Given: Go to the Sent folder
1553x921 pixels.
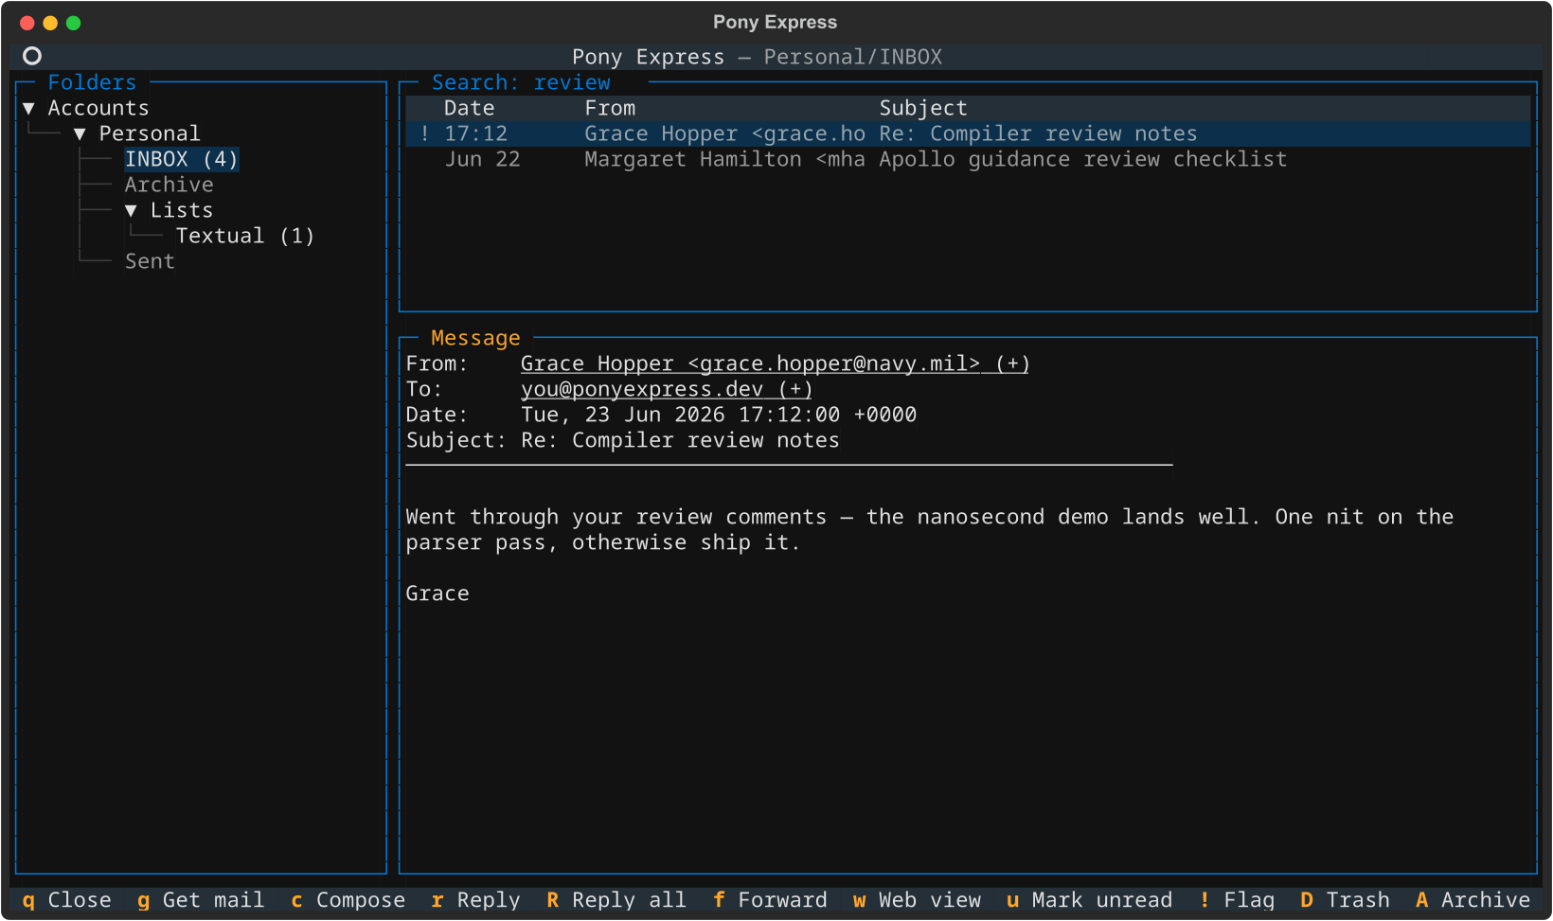Looking at the screenshot, I should 150,261.
